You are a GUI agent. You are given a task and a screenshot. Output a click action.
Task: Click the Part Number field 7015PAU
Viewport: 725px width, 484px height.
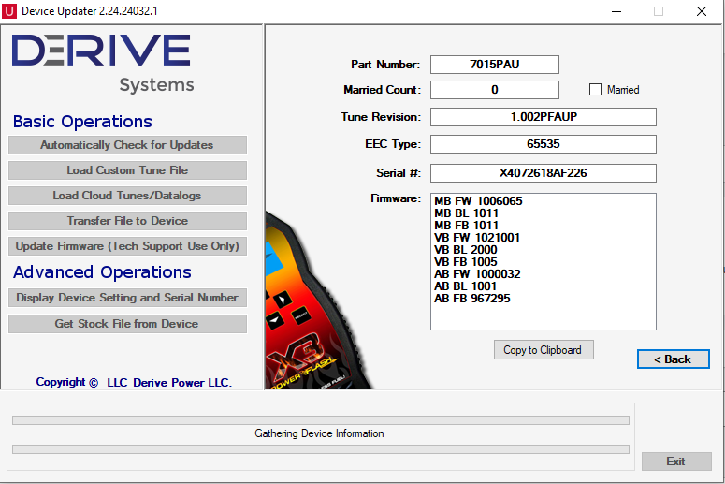click(x=494, y=65)
